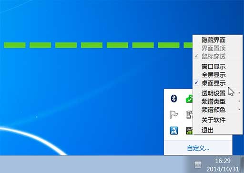Expand the 频谱类型 submenu

(x=218, y=102)
